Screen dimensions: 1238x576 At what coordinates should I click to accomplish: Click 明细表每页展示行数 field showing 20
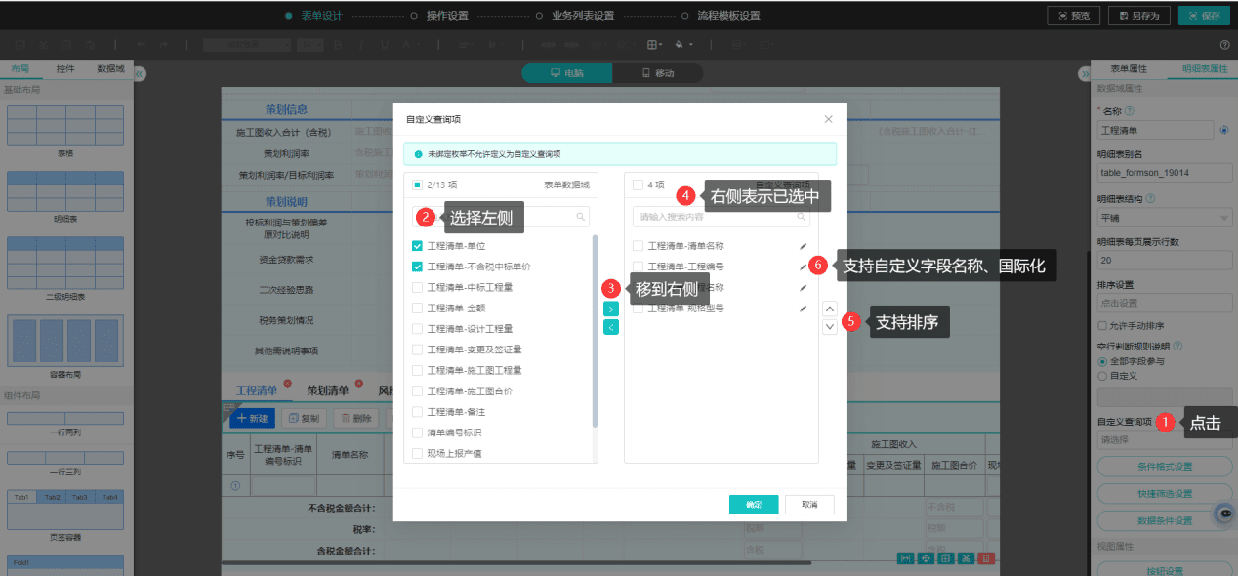click(x=1164, y=261)
